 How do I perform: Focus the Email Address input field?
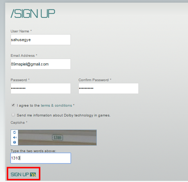pyautogui.click(x=41, y=64)
